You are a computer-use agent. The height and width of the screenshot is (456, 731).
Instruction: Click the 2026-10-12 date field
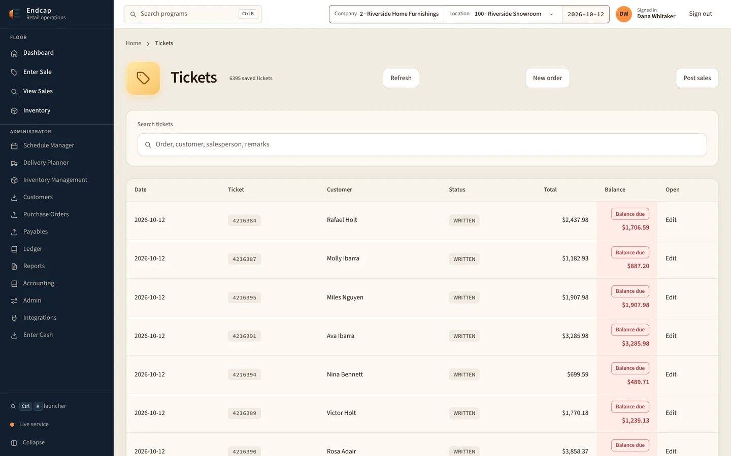point(586,14)
